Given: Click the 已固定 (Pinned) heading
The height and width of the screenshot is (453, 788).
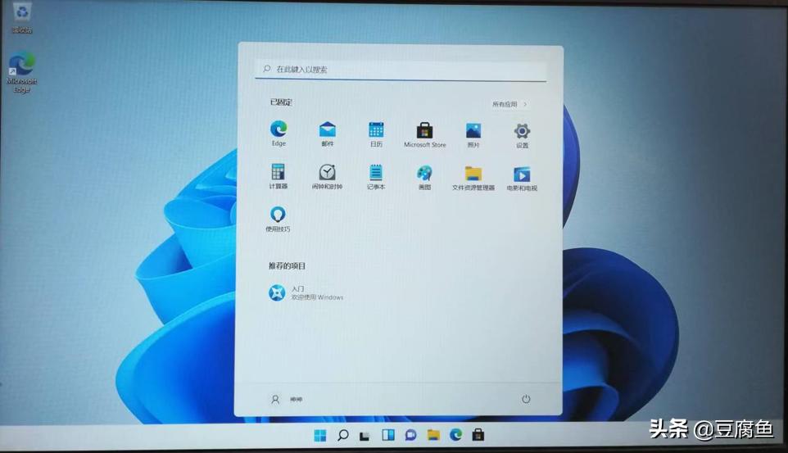Looking at the screenshot, I should point(281,102).
